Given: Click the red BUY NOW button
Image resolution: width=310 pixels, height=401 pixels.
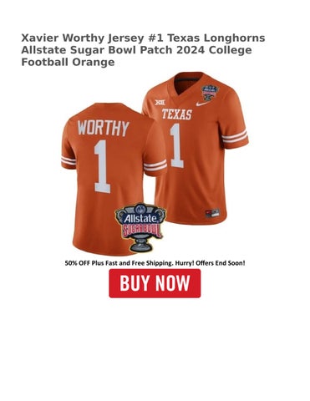Looking at the screenshot, I should coord(155,283).
